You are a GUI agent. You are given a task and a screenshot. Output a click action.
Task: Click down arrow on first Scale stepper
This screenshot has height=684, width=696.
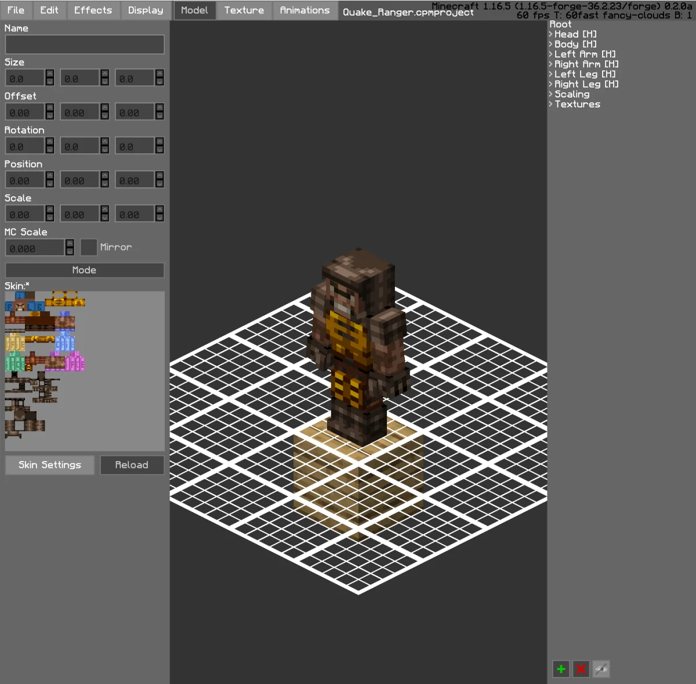click(50, 218)
